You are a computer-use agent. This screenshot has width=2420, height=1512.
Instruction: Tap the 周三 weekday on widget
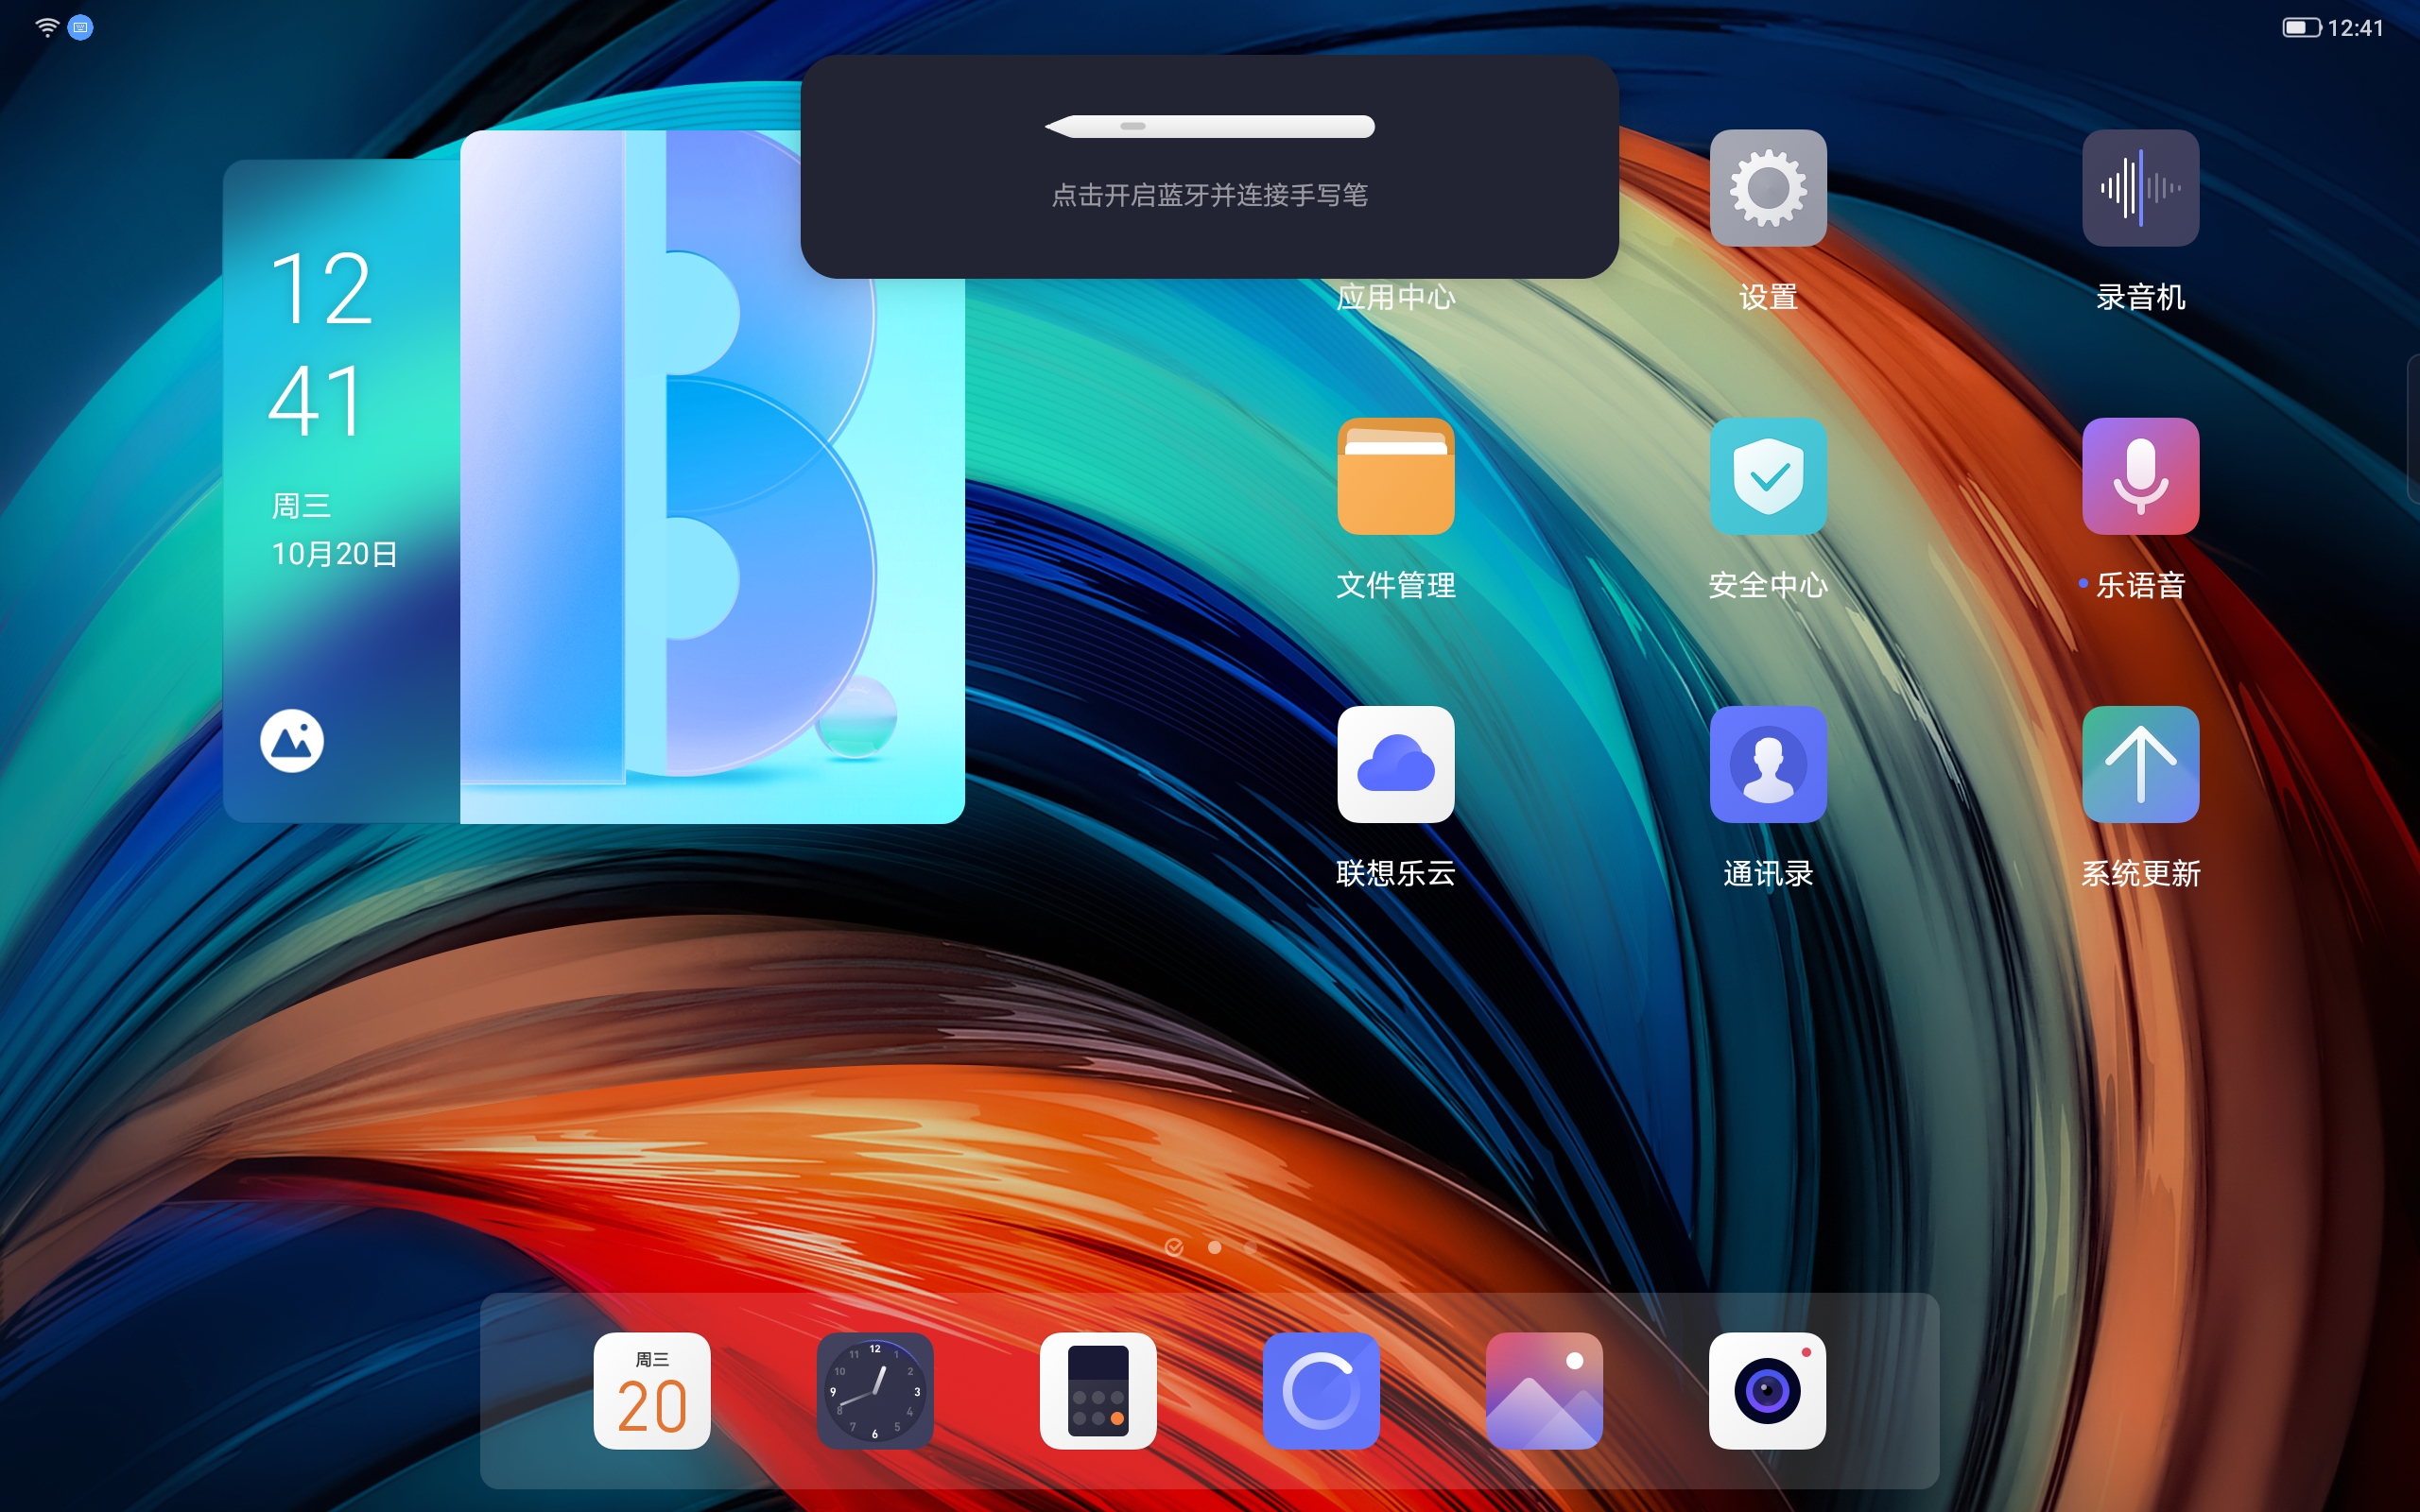pos(301,506)
